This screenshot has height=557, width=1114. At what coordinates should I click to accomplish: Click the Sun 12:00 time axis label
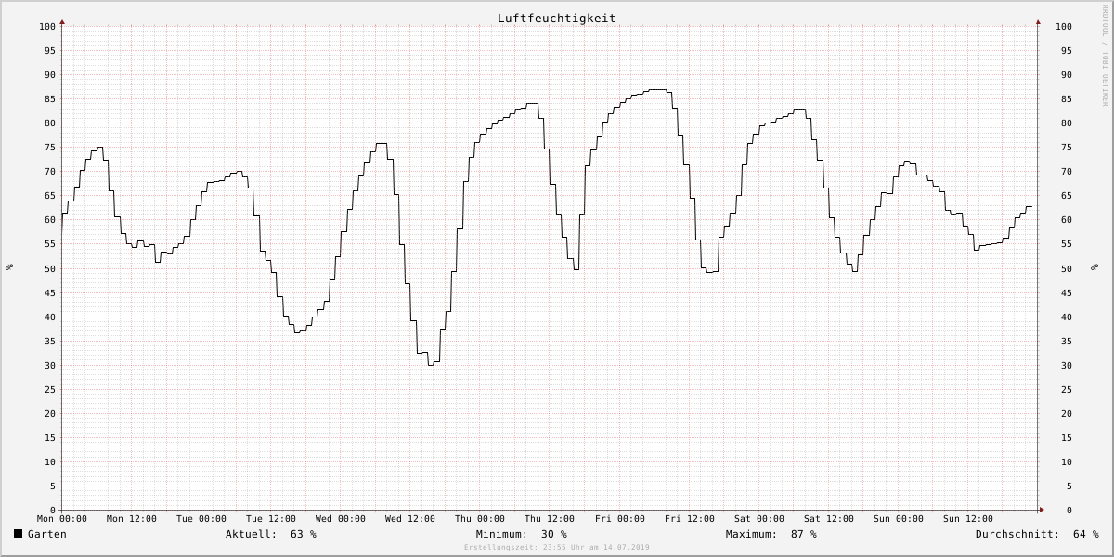(968, 519)
